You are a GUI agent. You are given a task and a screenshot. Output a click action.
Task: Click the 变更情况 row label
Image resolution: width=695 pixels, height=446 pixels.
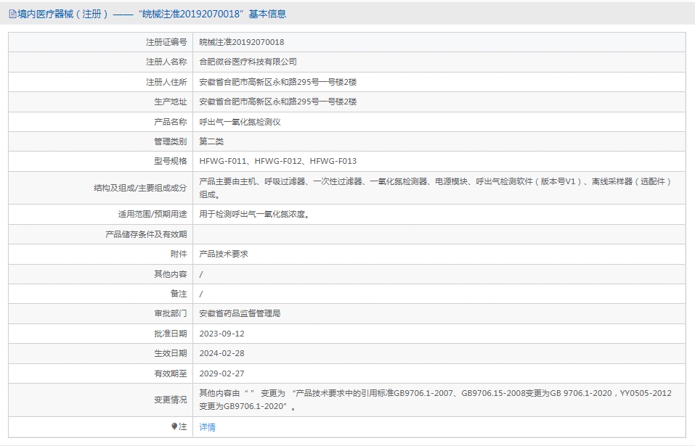coord(171,400)
